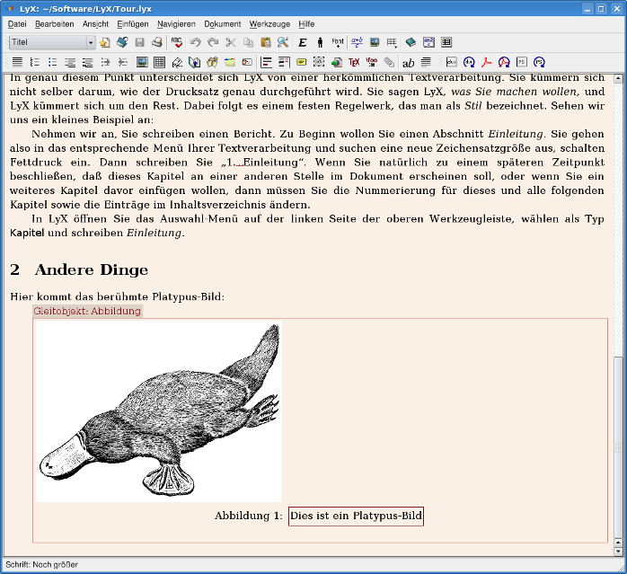Insert include file paperclip icon
Image resolution: width=627 pixels, height=574 pixels.
coord(389,62)
